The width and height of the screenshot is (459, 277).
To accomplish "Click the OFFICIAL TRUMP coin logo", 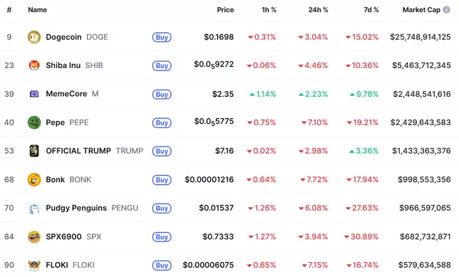I will pyautogui.click(x=34, y=151).
